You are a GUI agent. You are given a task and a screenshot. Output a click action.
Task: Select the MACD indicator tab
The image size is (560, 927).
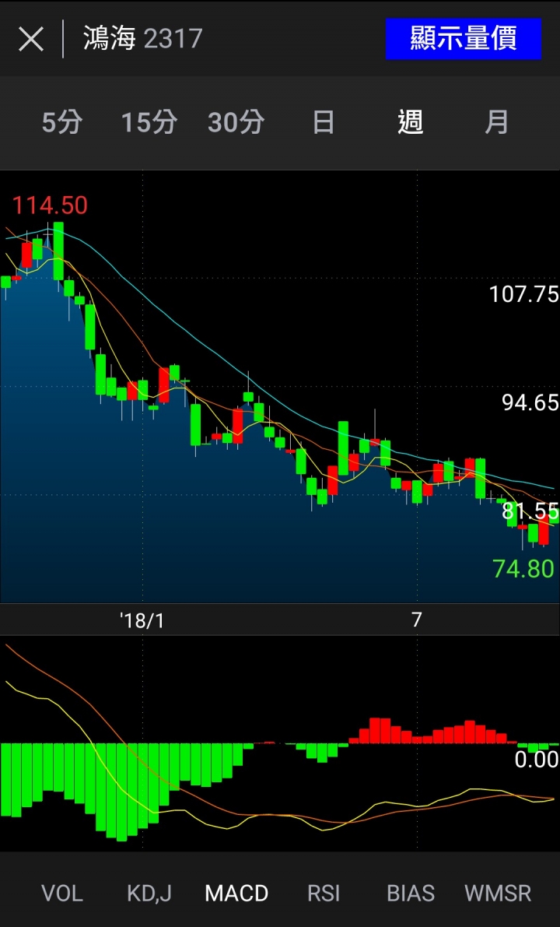click(x=236, y=893)
